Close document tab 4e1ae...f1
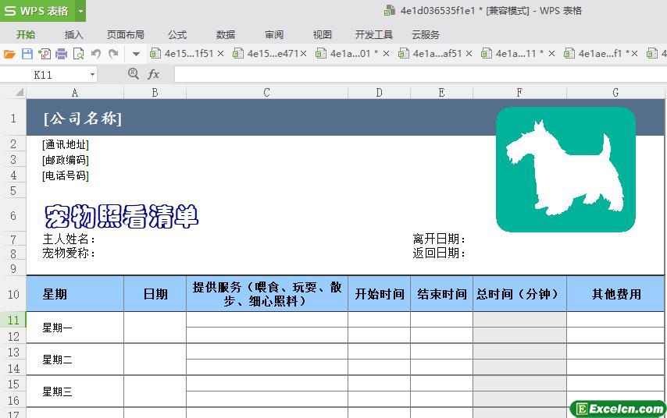The image size is (667, 418). tap(635, 54)
